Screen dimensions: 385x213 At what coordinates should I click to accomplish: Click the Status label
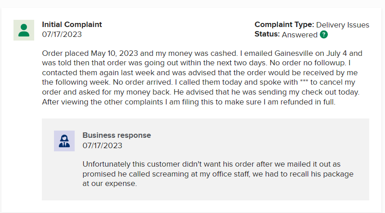267,34
